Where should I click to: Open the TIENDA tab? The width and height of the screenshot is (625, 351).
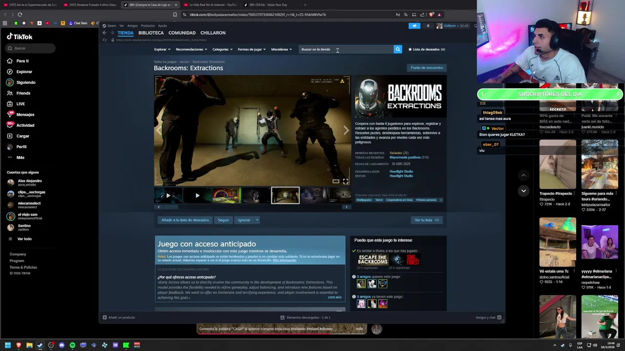tap(125, 33)
